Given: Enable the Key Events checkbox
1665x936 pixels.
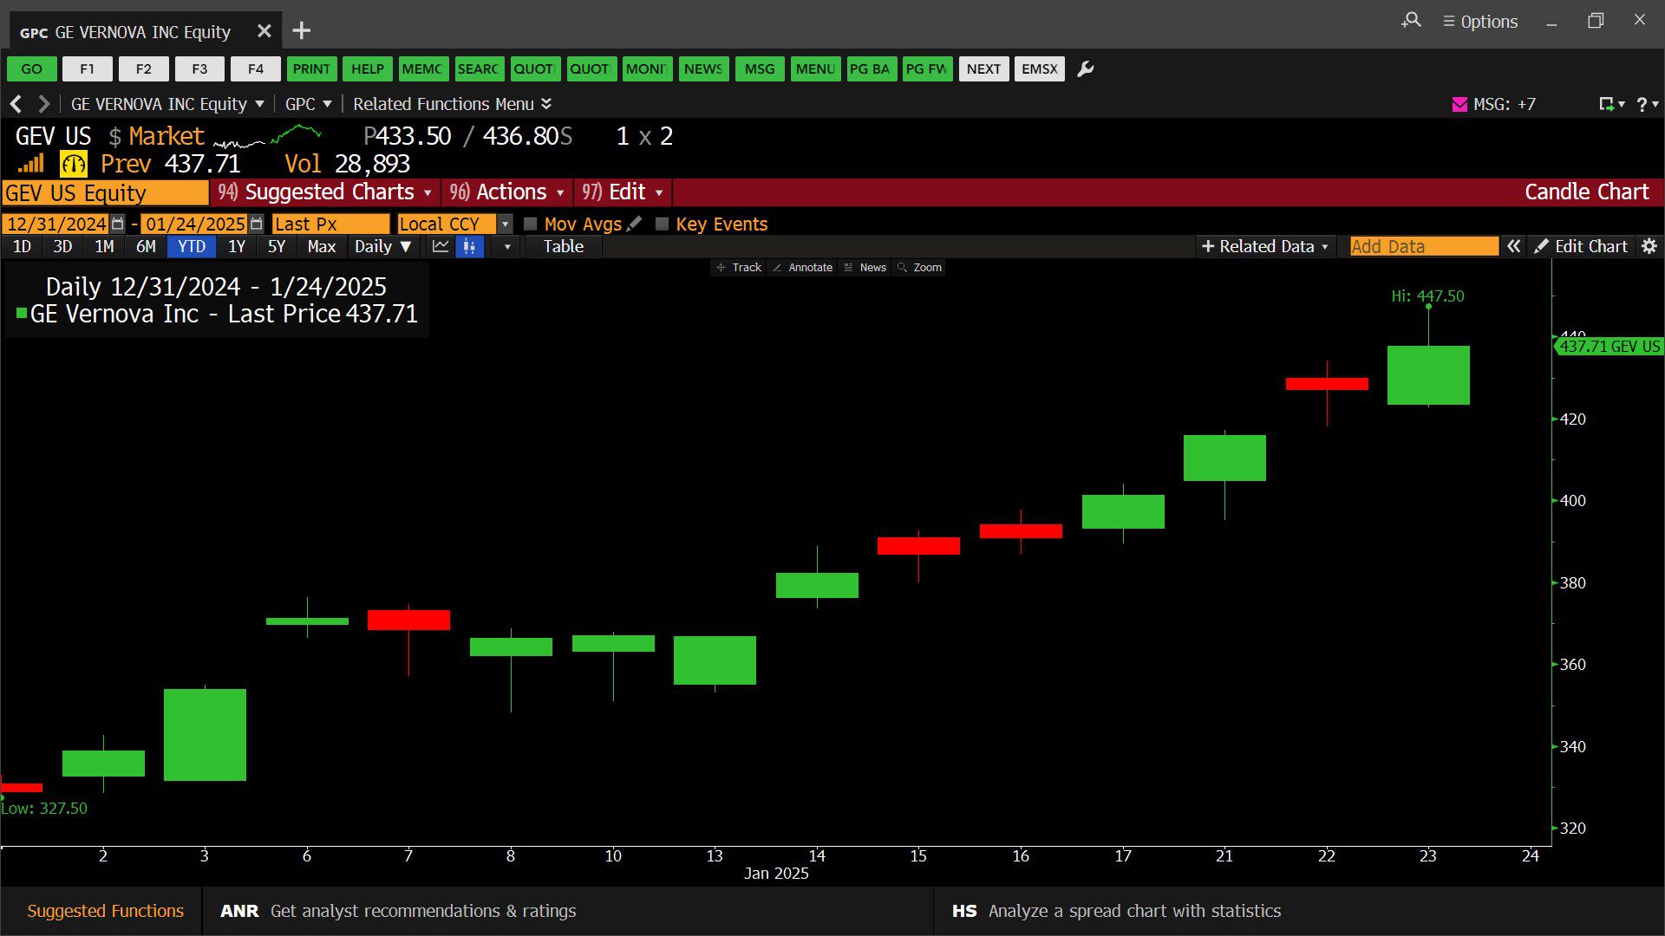Looking at the screenshot, I should click(x=662, y=224).
